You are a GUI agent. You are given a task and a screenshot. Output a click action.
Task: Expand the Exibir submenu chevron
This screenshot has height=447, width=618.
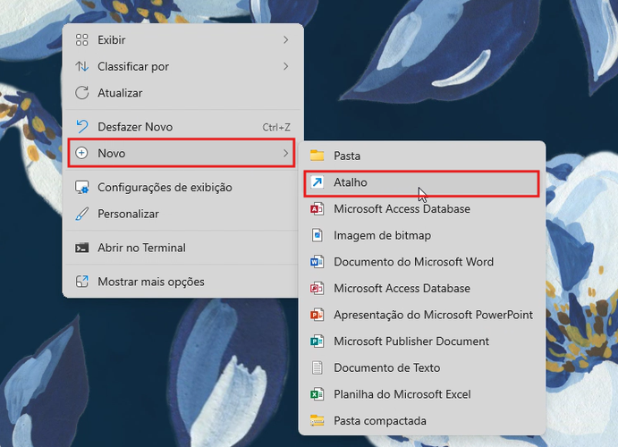click(285, 39)
